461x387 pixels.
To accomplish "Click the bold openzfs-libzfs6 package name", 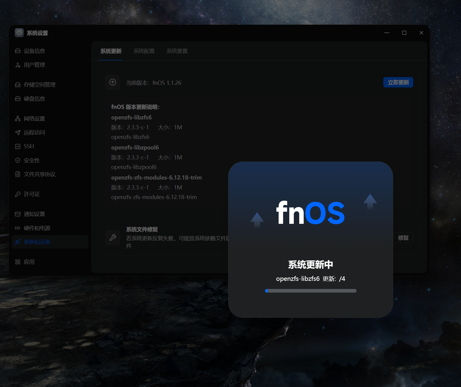I will point(131,117).
